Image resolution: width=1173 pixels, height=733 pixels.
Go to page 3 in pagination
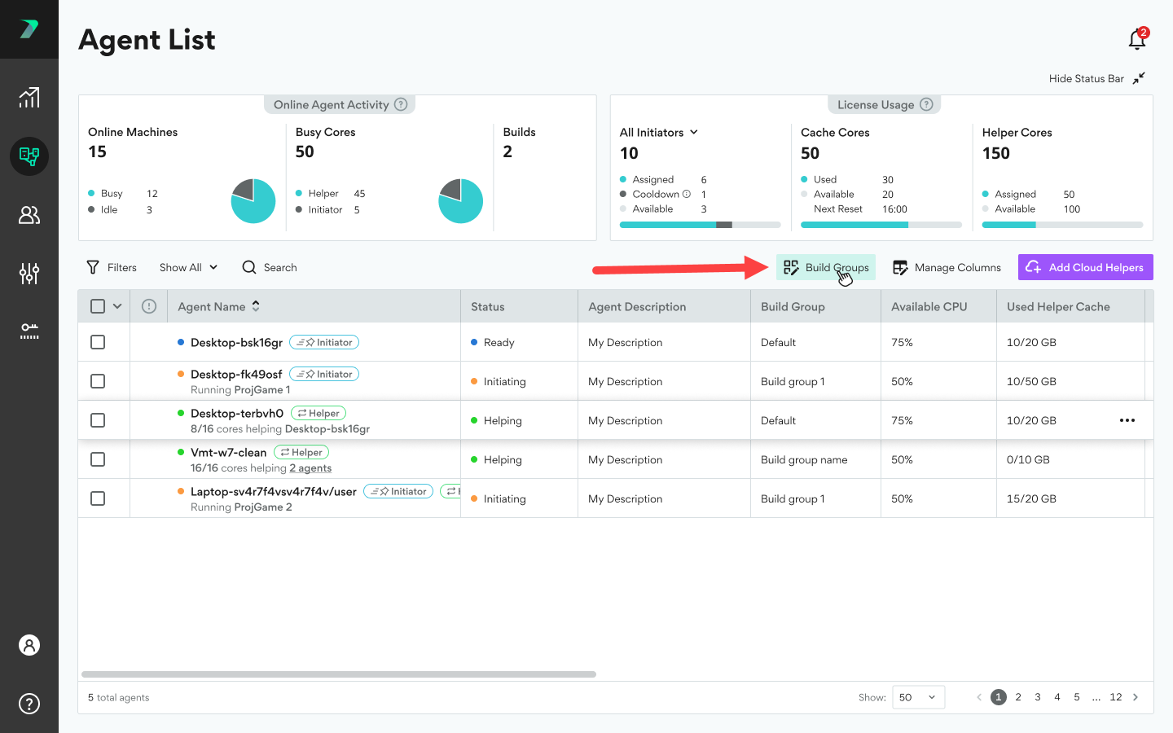pyautogui.click(x=1038, y=697)
